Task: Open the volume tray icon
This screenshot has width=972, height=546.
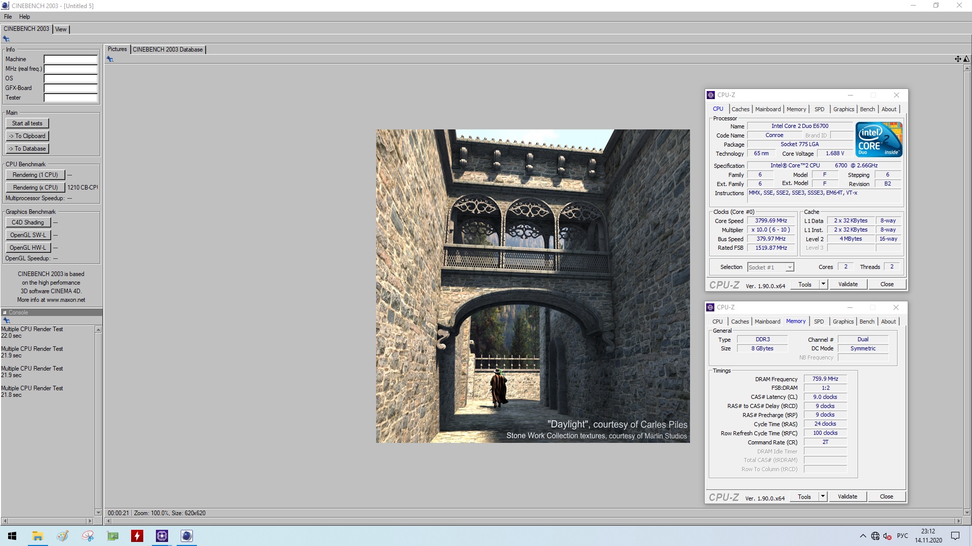Action: tap(887, 536)
